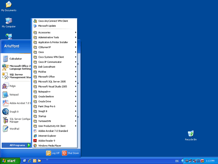
Task: Expand hidden system tray icons arrow
Action: coord(183,161)
